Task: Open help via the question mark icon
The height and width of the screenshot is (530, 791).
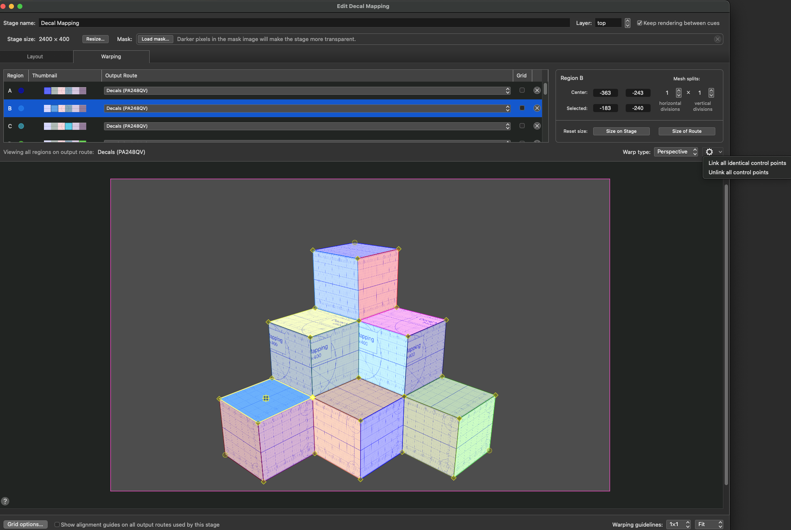Action: pyautogui.click(x=5, y=501)
